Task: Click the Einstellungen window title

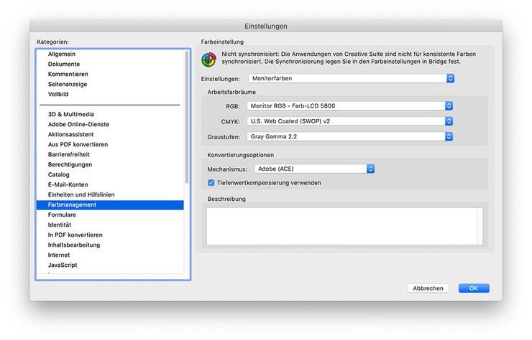Action: [266, 26]
